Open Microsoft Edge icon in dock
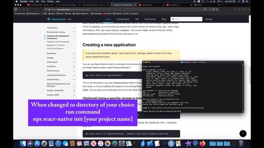The height and width of the screenshot is (148, 264). pyautogui.click(x=195, y=143)
